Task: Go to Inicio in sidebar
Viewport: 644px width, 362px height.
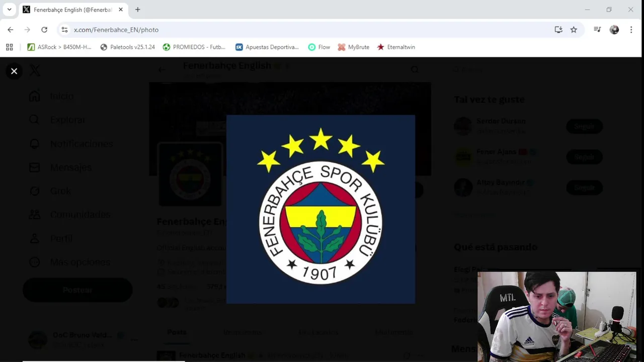Action: 51,96
